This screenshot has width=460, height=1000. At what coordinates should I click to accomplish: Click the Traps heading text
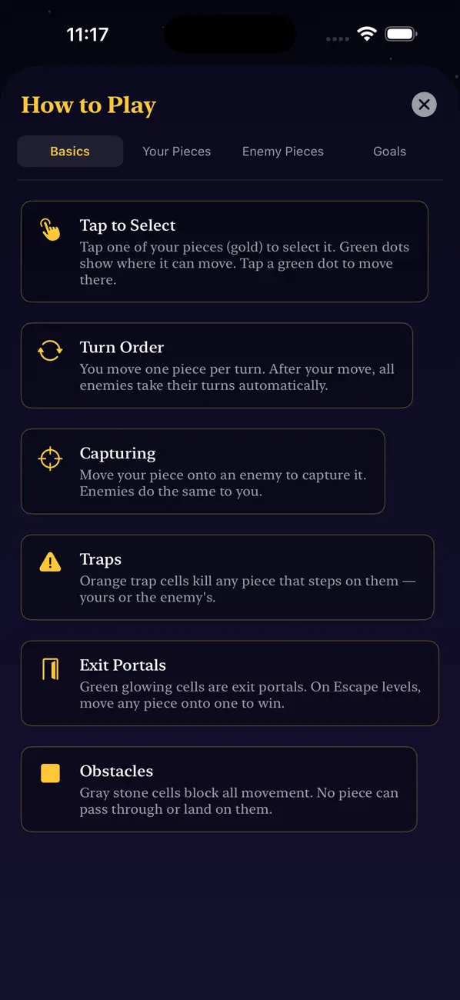101,559
